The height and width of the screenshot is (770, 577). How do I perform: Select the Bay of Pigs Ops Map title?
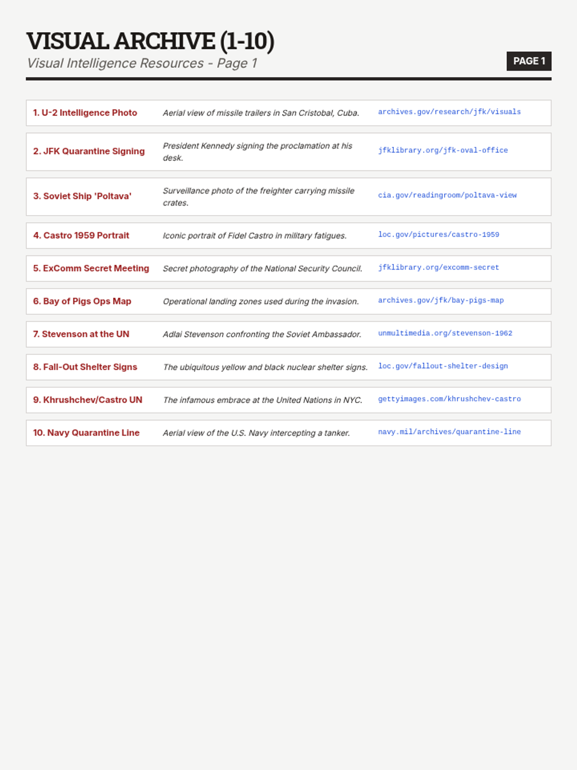coord(82,301)
